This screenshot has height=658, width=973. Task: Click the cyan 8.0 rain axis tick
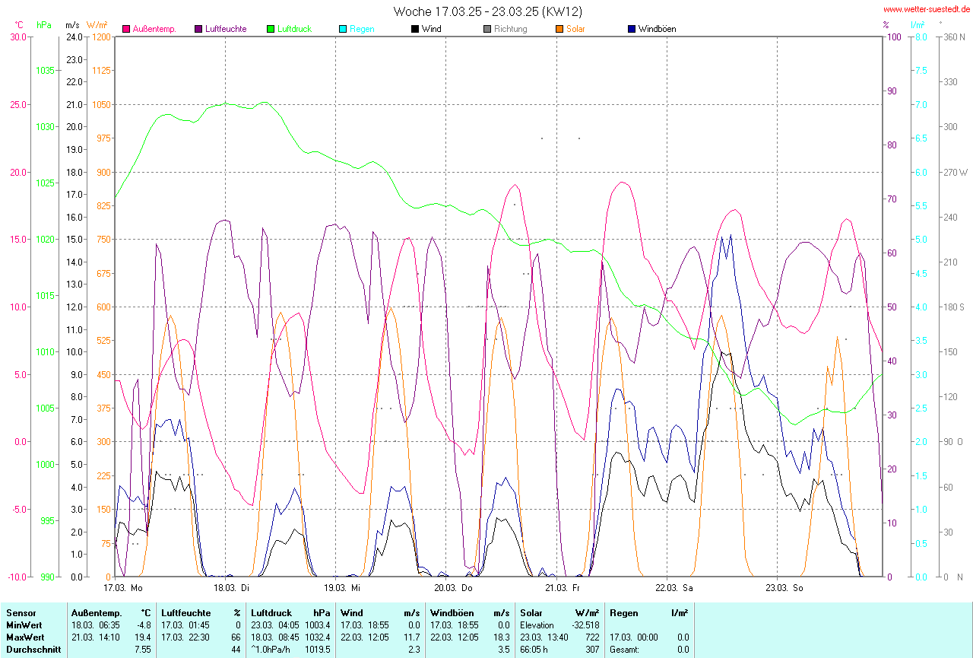[921, 37]
